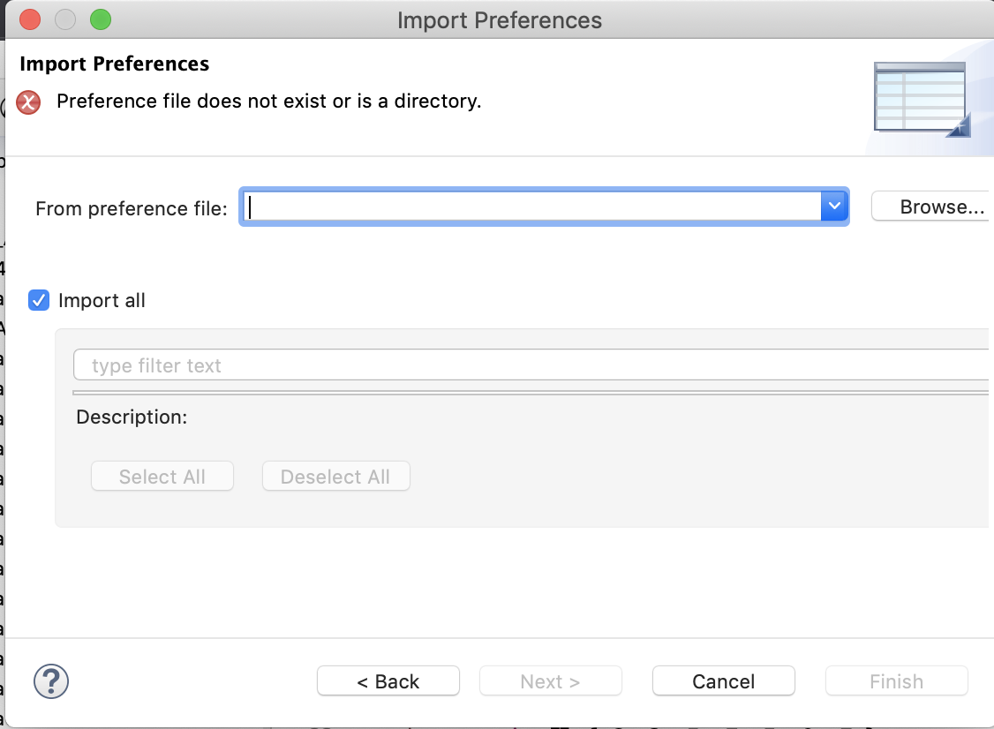Zoom the dialog using the green window button
Screen dimensions: 994x729
tap(101, 19)
